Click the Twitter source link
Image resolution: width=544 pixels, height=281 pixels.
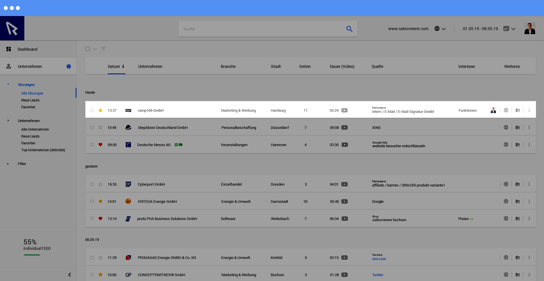tap(378, 275)
